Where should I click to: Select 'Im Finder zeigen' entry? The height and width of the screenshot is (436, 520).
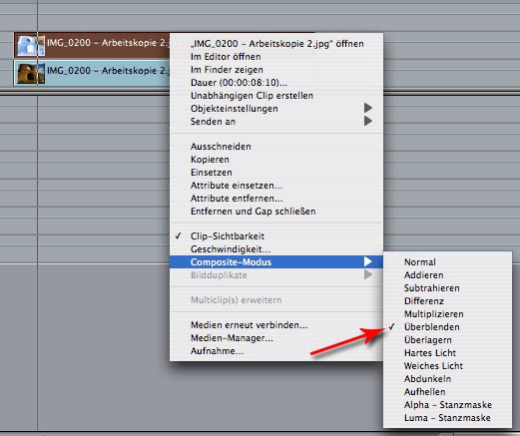276,70
